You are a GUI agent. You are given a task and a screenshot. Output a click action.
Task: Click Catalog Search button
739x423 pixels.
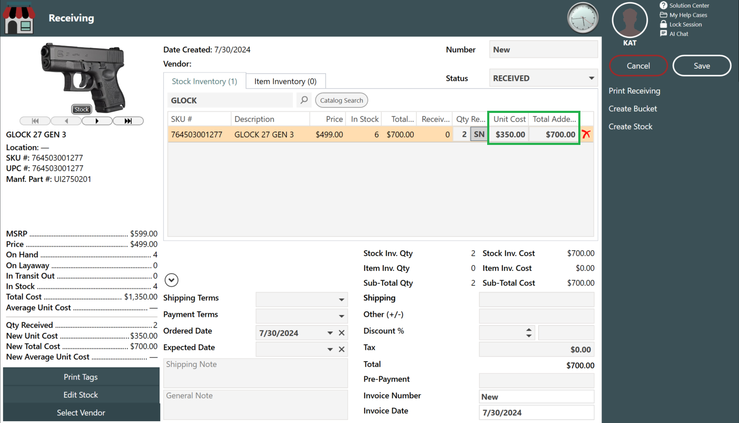(341, 100)
